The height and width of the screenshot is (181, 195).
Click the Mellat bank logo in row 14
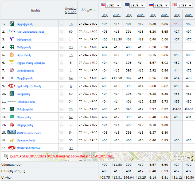click(12, 125)
